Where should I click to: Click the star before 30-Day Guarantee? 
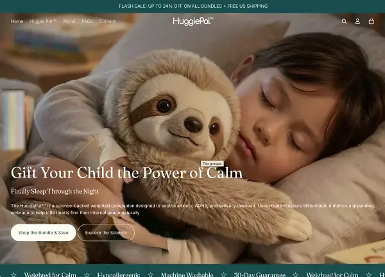pyautogui.click(x=224, y=275)
